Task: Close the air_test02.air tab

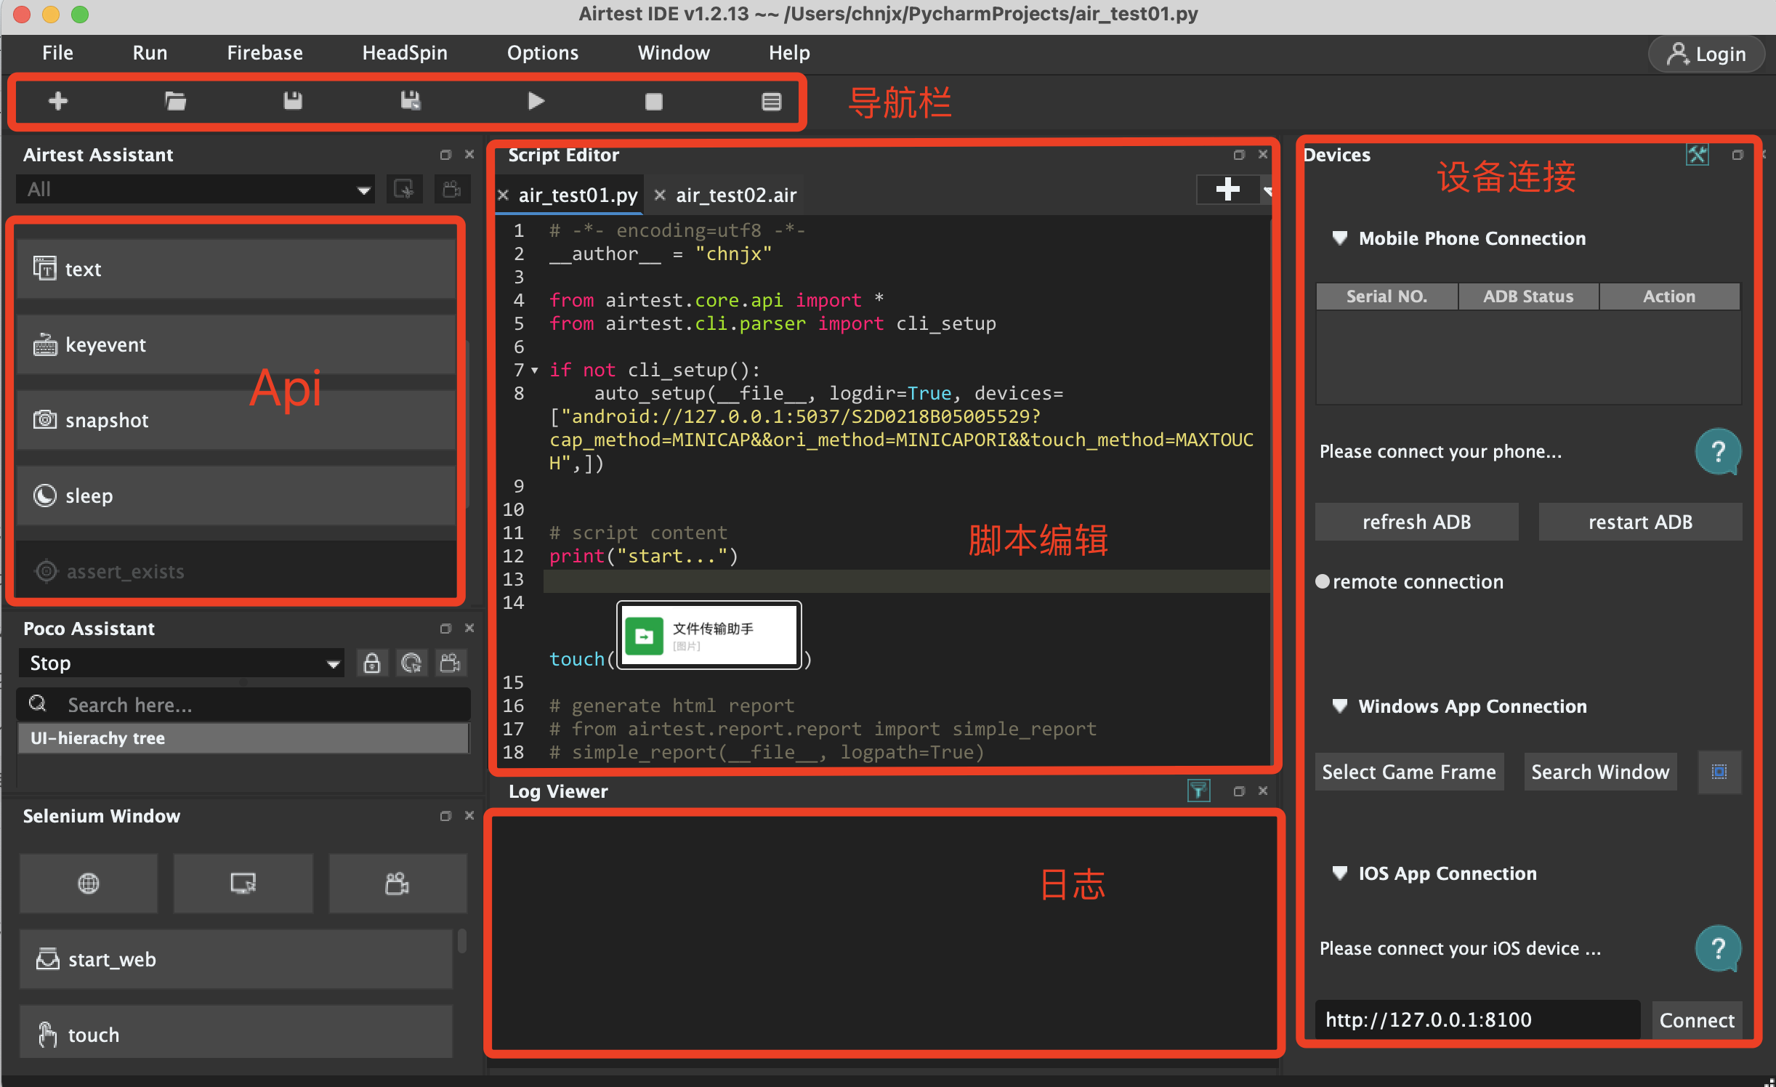Action: click(x=660, y=195)
